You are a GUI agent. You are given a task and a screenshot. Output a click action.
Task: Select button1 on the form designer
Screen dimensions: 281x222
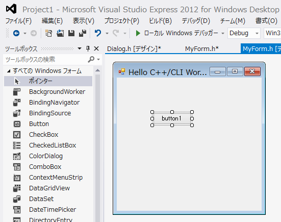click(x=172, y=118)
